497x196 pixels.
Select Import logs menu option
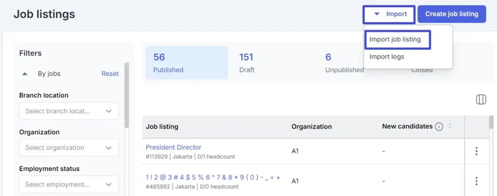click(387, 57)
